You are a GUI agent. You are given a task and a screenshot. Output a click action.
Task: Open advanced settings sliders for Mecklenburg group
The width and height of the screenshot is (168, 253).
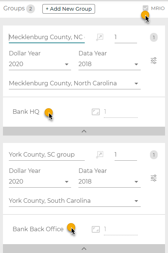pos(154,61)
